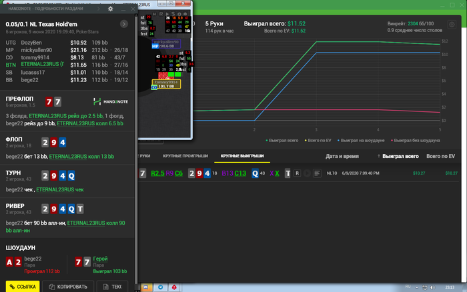Click the hand details panel vertical scrollbar
467x292 pixels.
[x=136, y=149]
